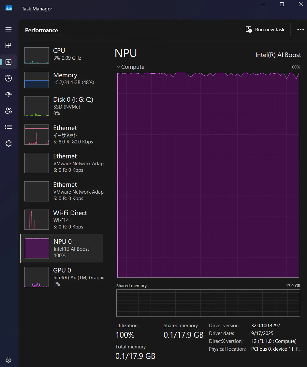Click the Total memory 0.1/17.9 GB value
The width and height of the screenshot is (307, 367).
coord(135,356)
